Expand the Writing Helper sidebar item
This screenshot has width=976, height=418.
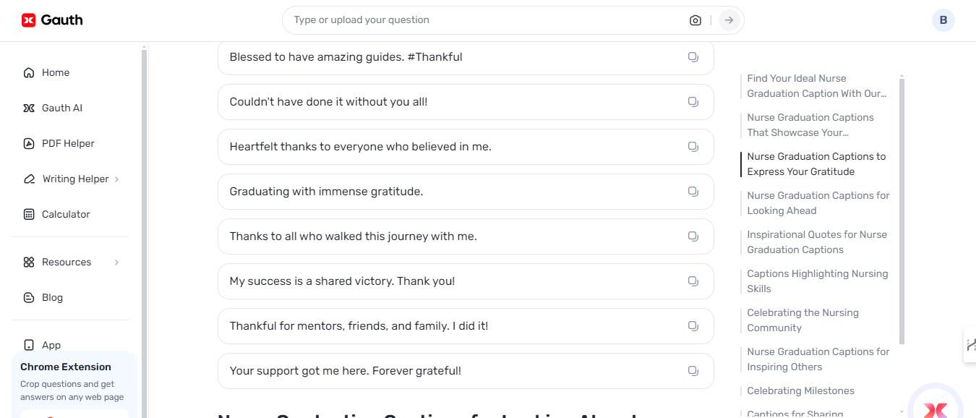(x=76, y=179)
